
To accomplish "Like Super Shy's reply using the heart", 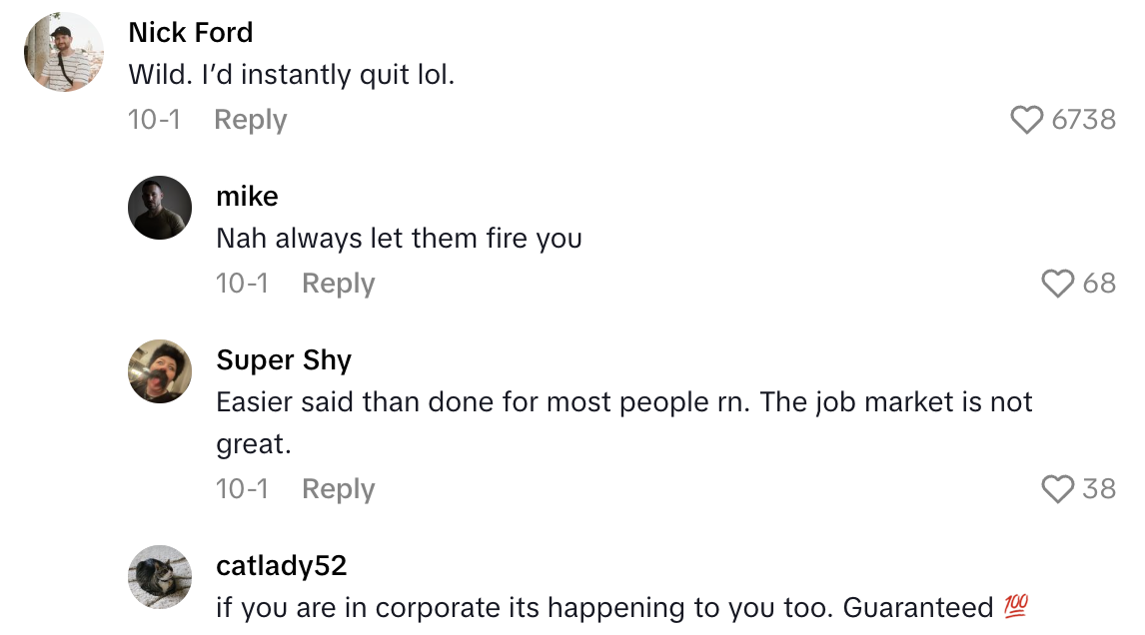I will pos(1058,489).
